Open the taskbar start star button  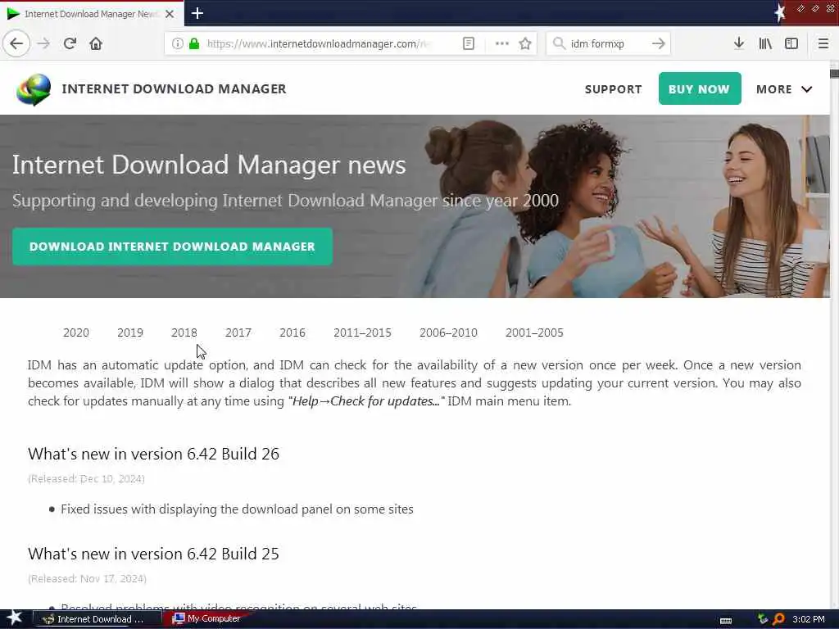click(14, 619)
